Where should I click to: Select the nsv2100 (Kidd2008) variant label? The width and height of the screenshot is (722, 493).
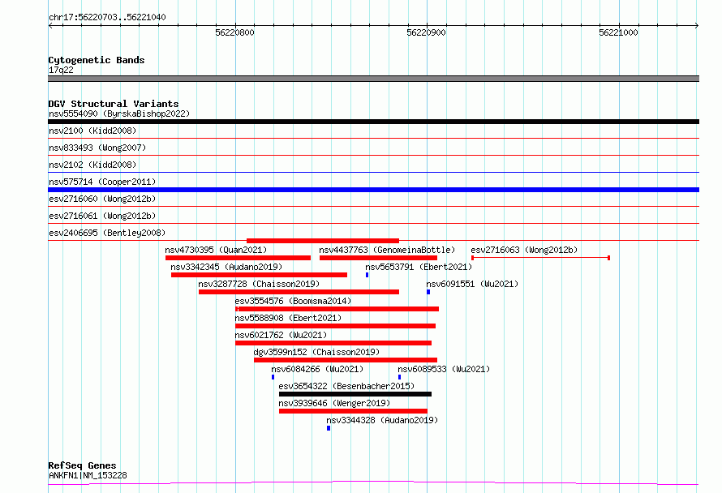coord(92,131)
